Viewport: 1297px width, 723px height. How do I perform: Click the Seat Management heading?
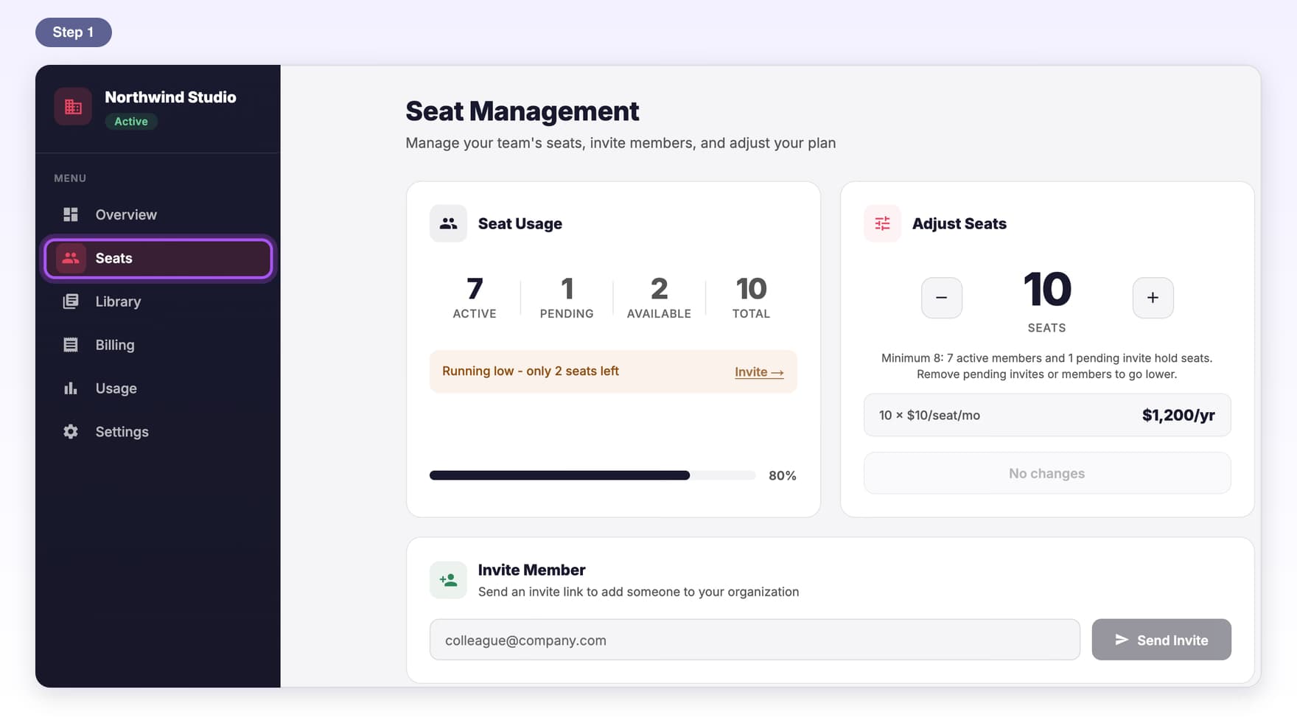[x=522, y=111]
